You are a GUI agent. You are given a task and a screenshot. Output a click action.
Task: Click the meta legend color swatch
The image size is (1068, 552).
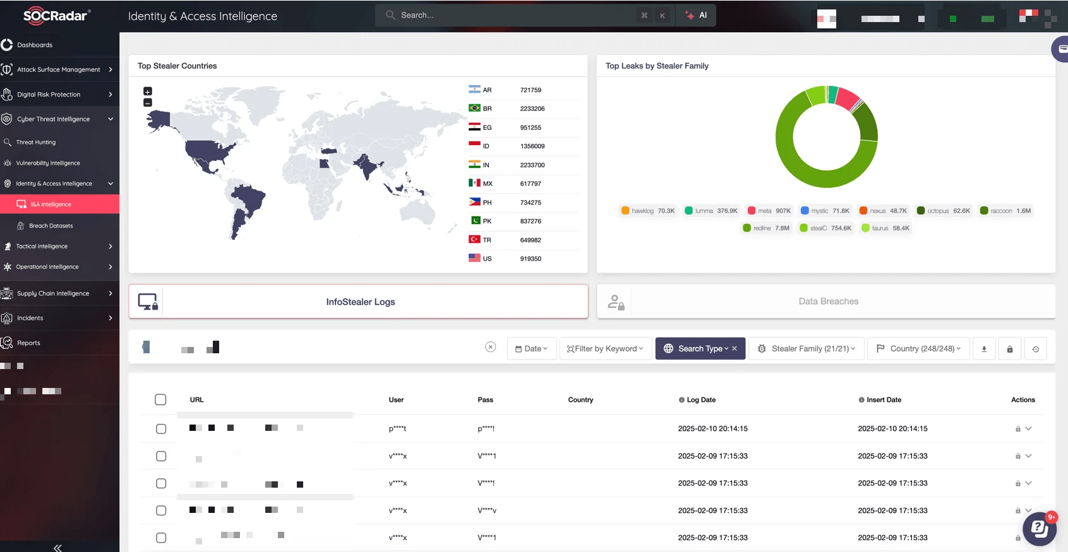pyautogui.click(x=752, y=211)
